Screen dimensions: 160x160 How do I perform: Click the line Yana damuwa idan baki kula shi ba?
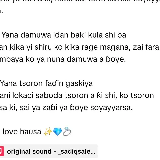coord(64,35)
